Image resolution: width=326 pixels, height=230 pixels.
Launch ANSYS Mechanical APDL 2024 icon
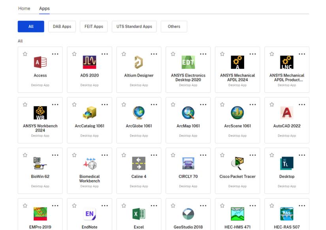pyautogui.click(x=237, y=62)
